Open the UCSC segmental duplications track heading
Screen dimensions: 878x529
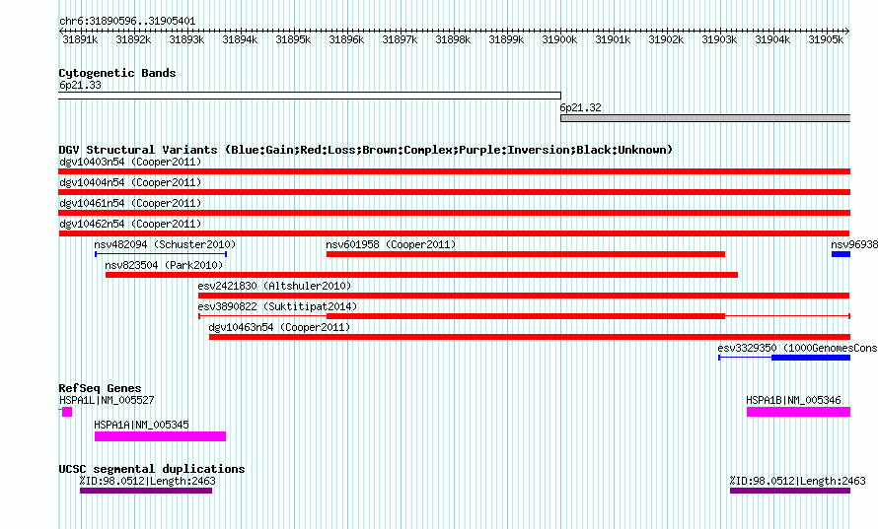152,469
